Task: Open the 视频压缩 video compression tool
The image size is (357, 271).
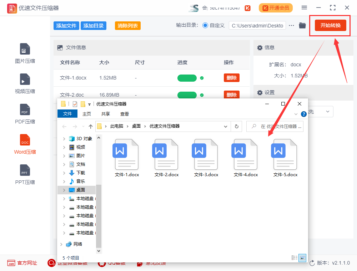Action: coord(25,84)
